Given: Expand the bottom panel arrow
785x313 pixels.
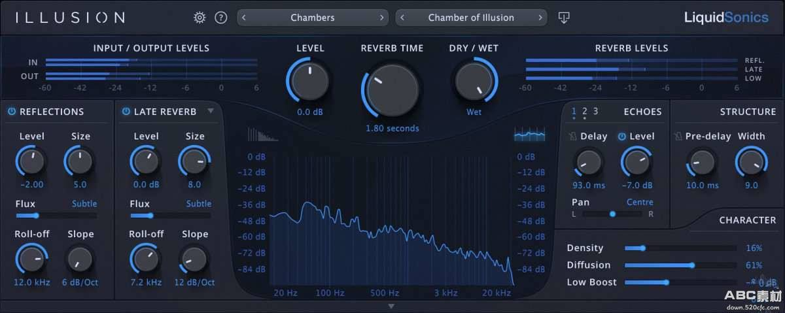Looking at the screenshot, I should coord(392,306).
